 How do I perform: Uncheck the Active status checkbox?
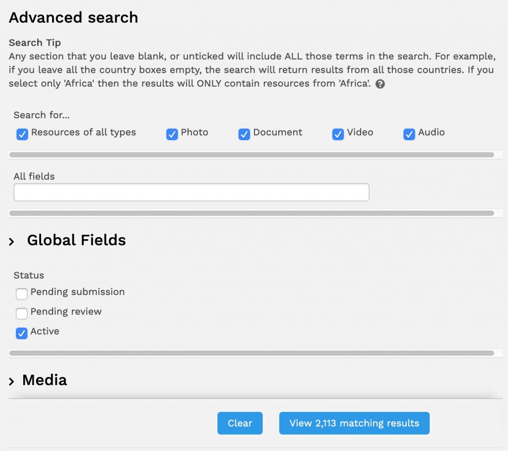tap(22, 333)
